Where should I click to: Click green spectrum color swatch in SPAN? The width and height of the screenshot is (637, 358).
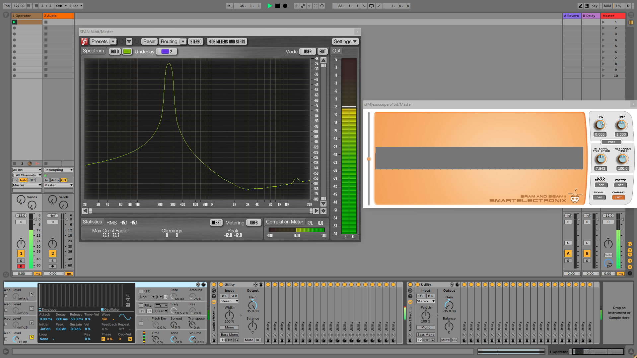pyautogui.click(x=127, y=51)
